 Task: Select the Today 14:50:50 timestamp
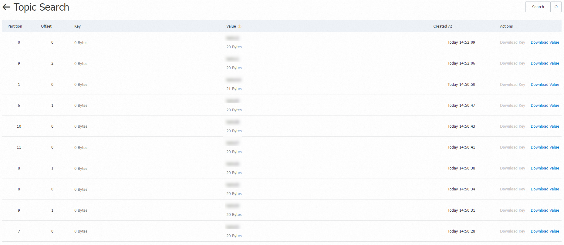[x=461, y=85]
